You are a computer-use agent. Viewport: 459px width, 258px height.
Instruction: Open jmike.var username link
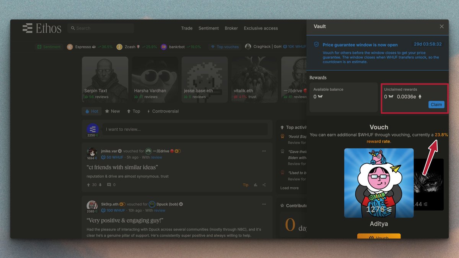109,151
